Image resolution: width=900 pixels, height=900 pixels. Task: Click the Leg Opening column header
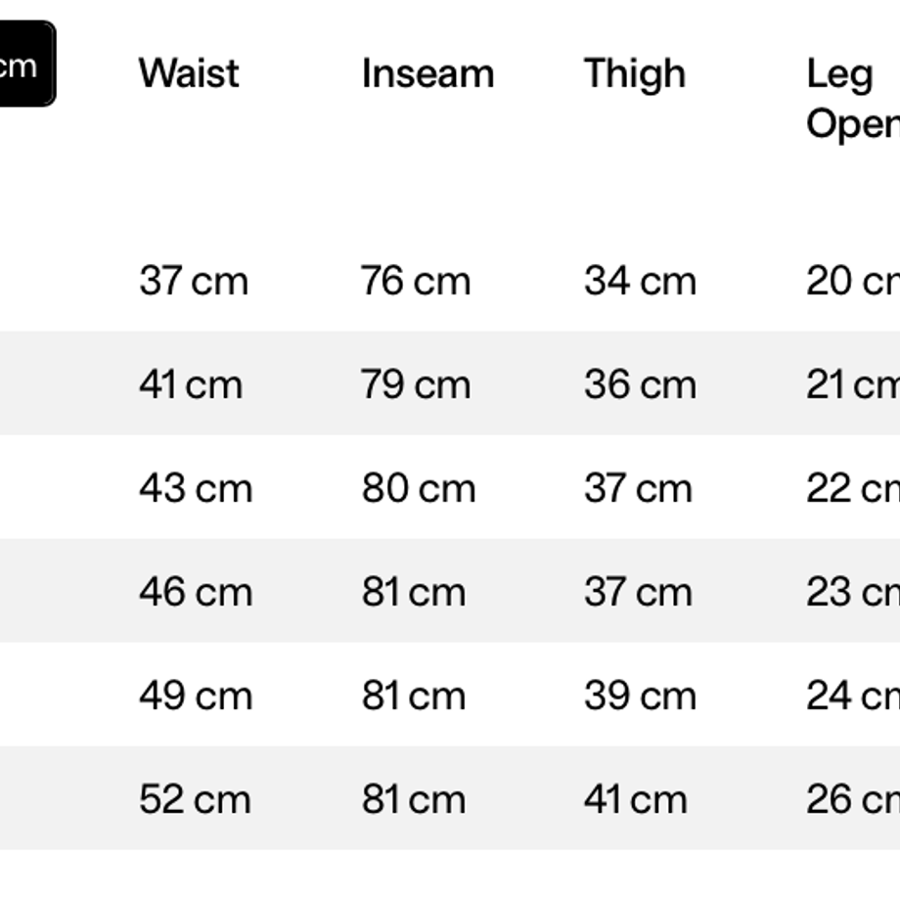(853, 99)
